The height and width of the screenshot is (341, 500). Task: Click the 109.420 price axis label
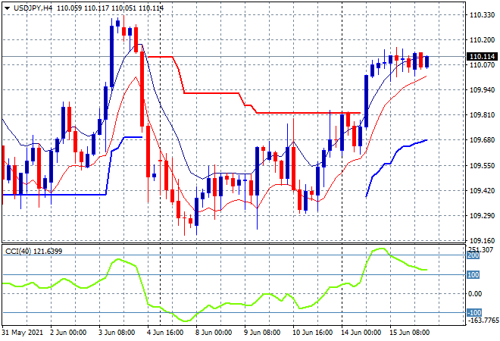click(482, 191)
